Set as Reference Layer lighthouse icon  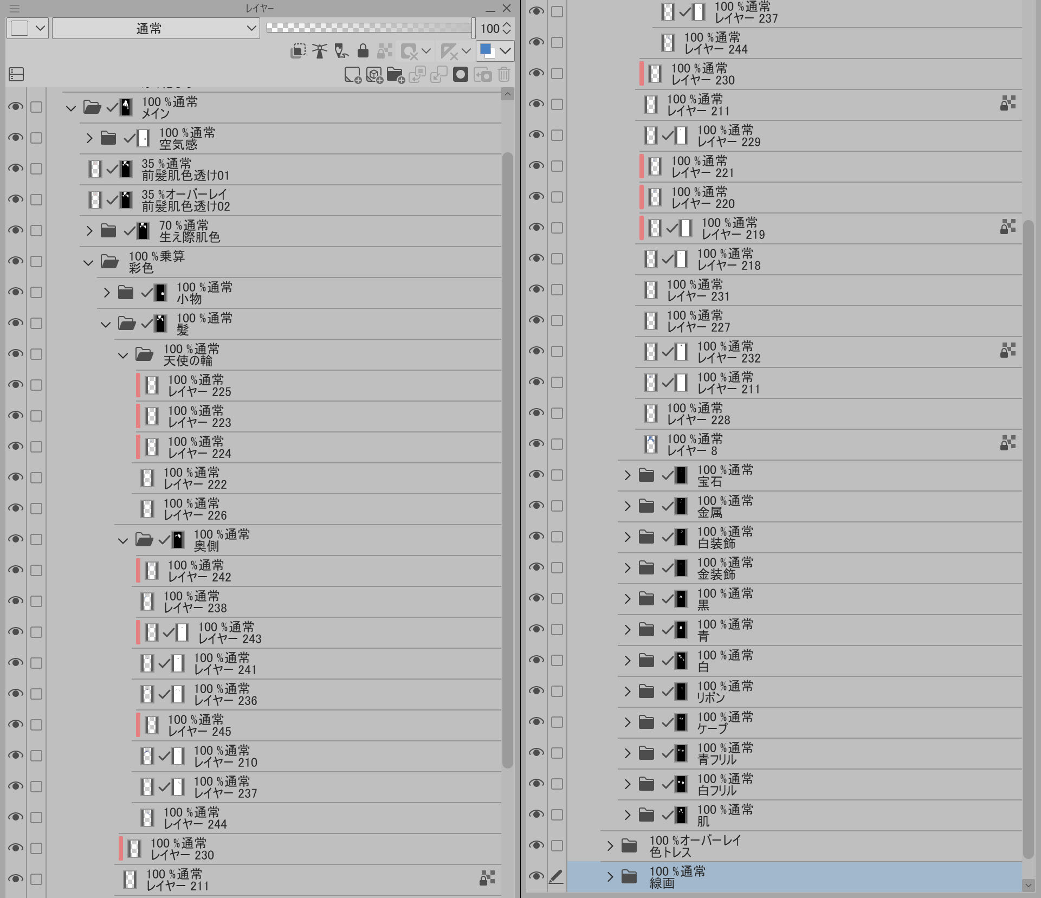tap(320, 51)
